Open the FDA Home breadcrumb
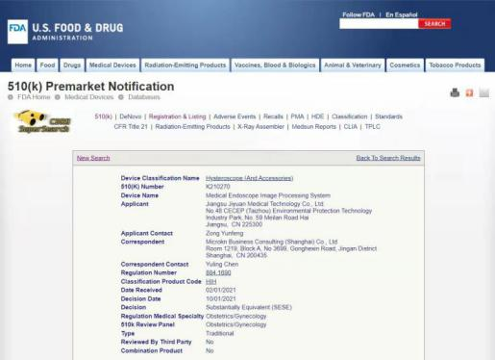495x360 pixels. pos(34,97)
